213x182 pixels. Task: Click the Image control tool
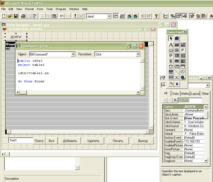[x=183, y=61]
